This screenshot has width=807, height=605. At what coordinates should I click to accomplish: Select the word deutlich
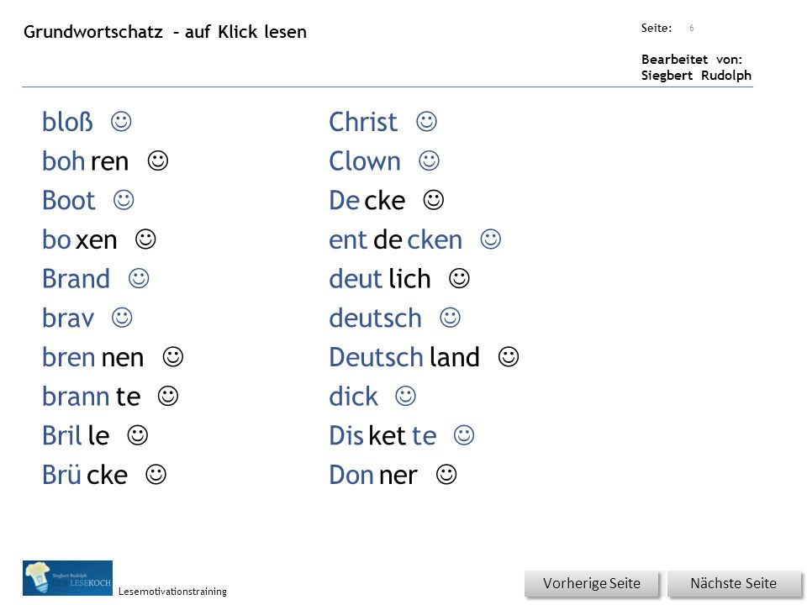click(380, 279)
